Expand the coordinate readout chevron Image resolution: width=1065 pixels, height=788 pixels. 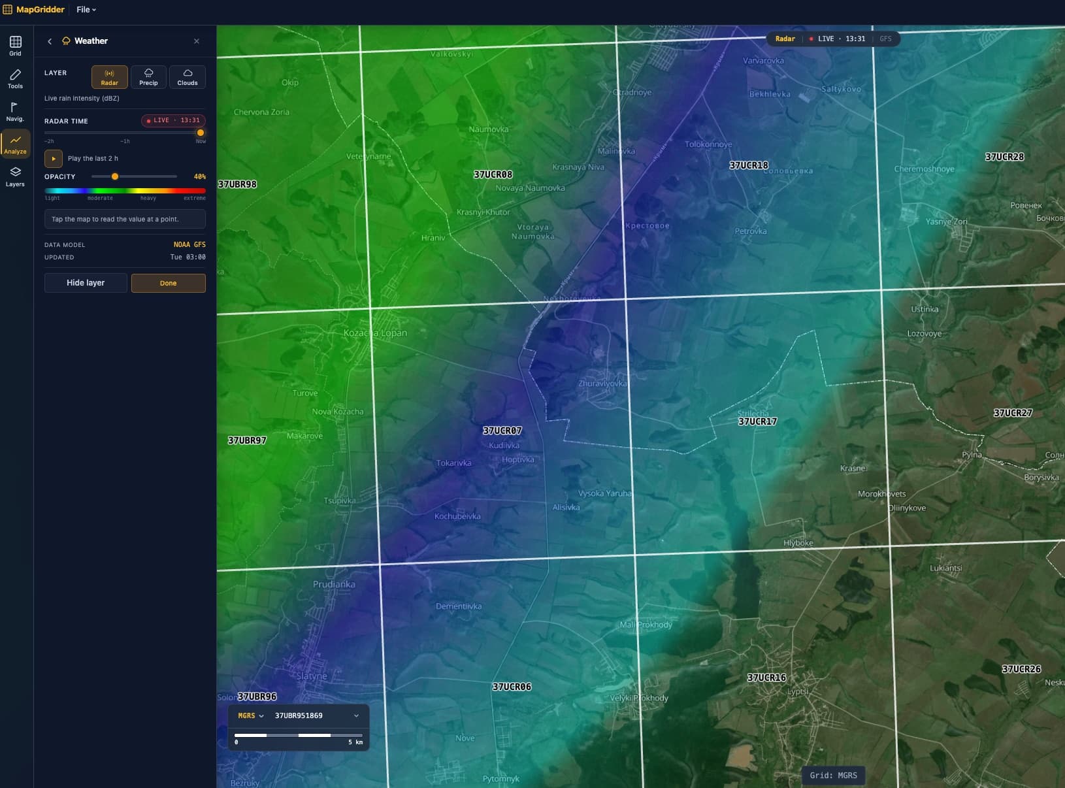[x=356, y=715]
